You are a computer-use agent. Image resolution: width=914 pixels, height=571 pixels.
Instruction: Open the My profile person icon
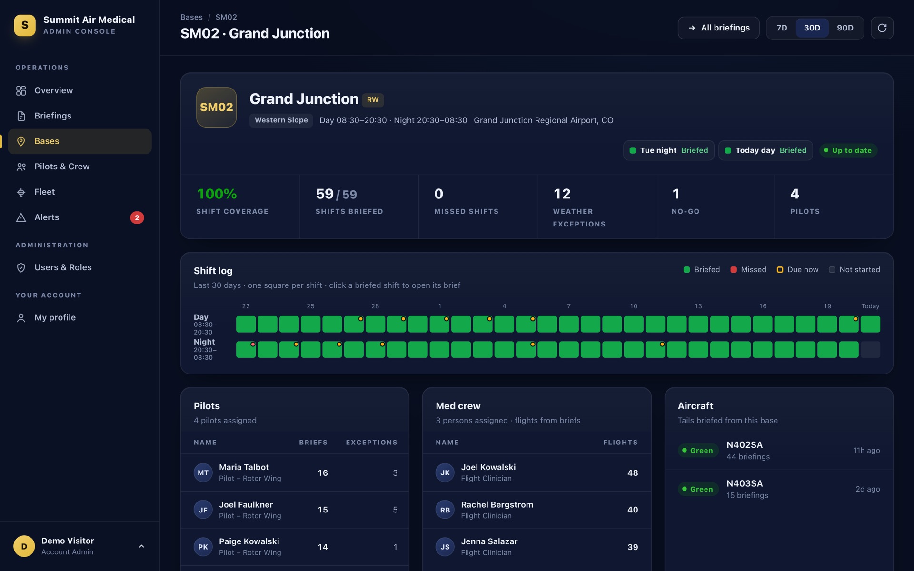point(21,318)
